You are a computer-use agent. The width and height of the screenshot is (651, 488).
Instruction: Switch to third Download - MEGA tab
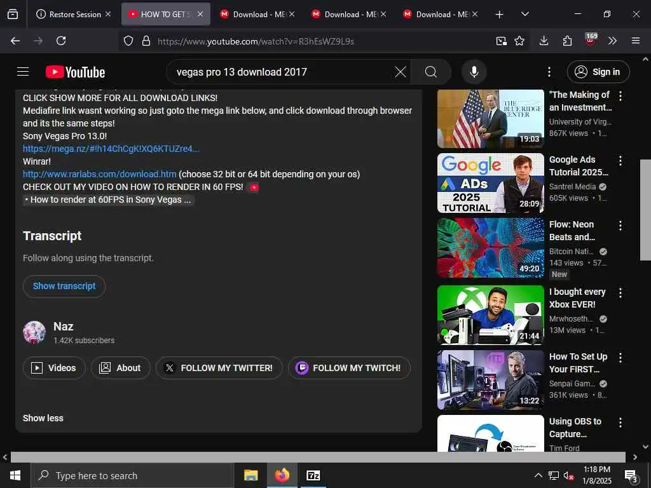pos(440,14)
